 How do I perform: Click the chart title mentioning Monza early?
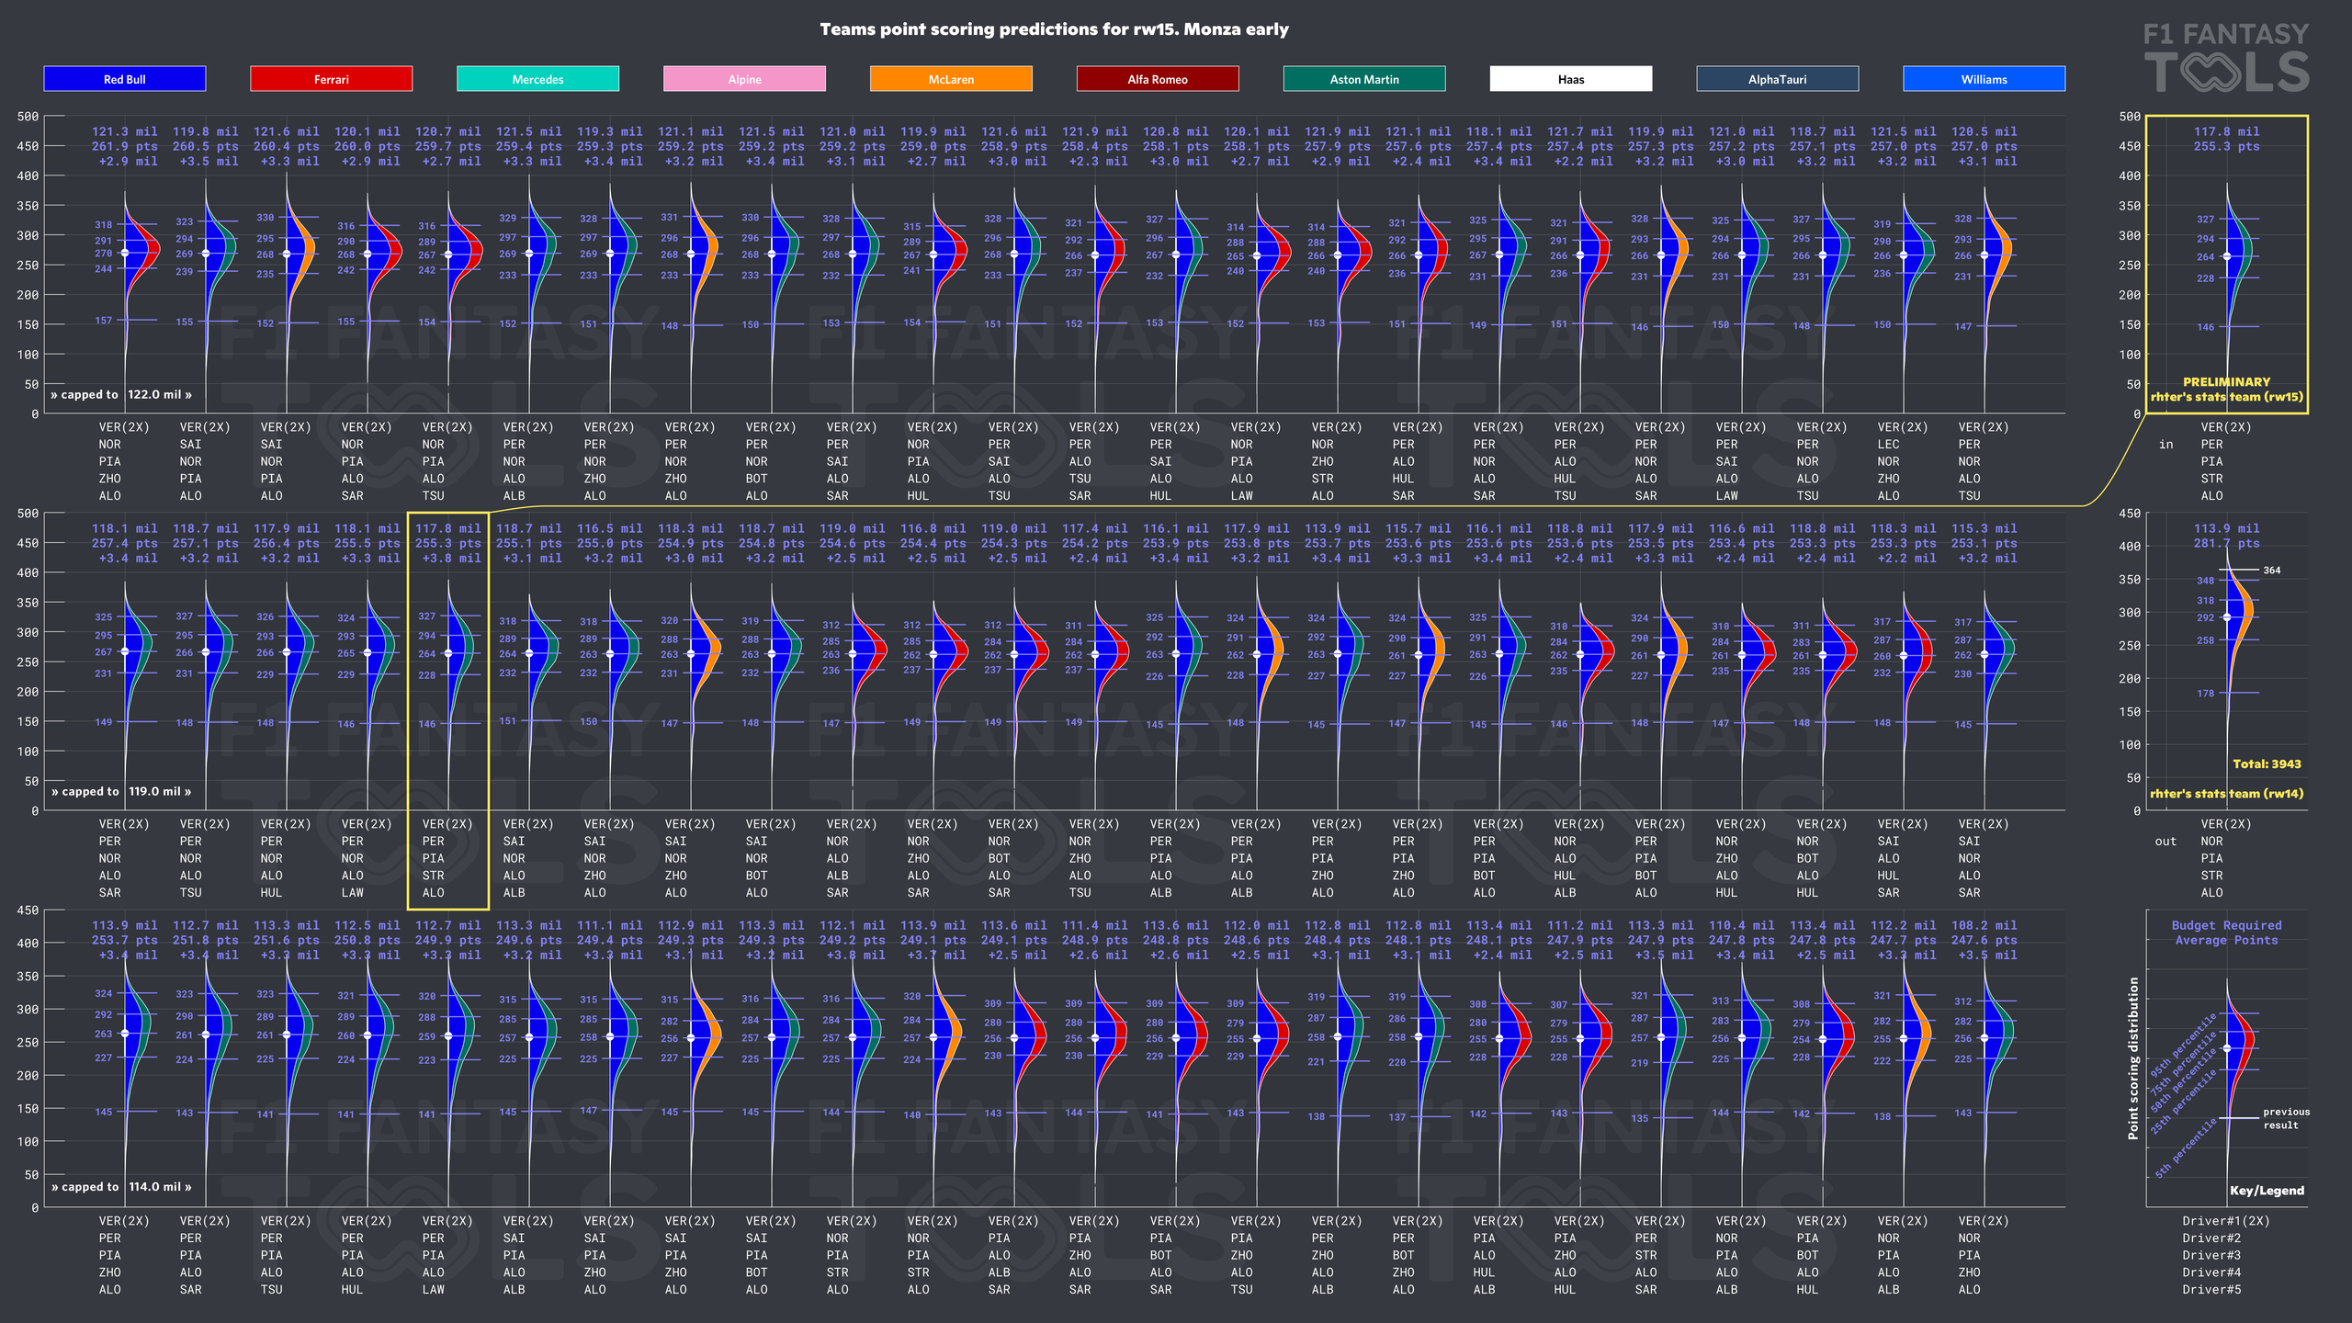pos(1054,29)
